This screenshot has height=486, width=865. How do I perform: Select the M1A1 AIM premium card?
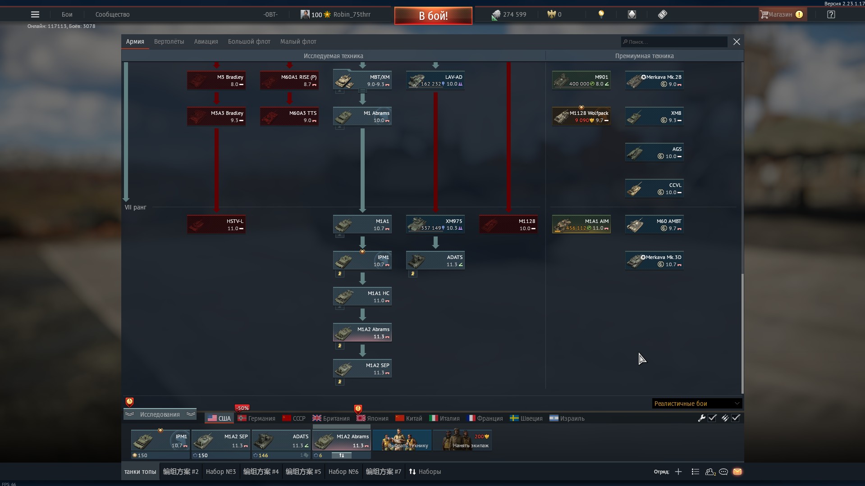coord(581,224)
